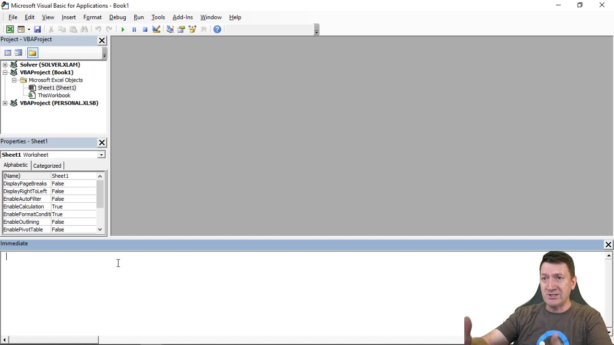This screenshot has width=614, height=345.
Task: Open the Help menu
Action: pyautogui.click(x=235, y=17)
